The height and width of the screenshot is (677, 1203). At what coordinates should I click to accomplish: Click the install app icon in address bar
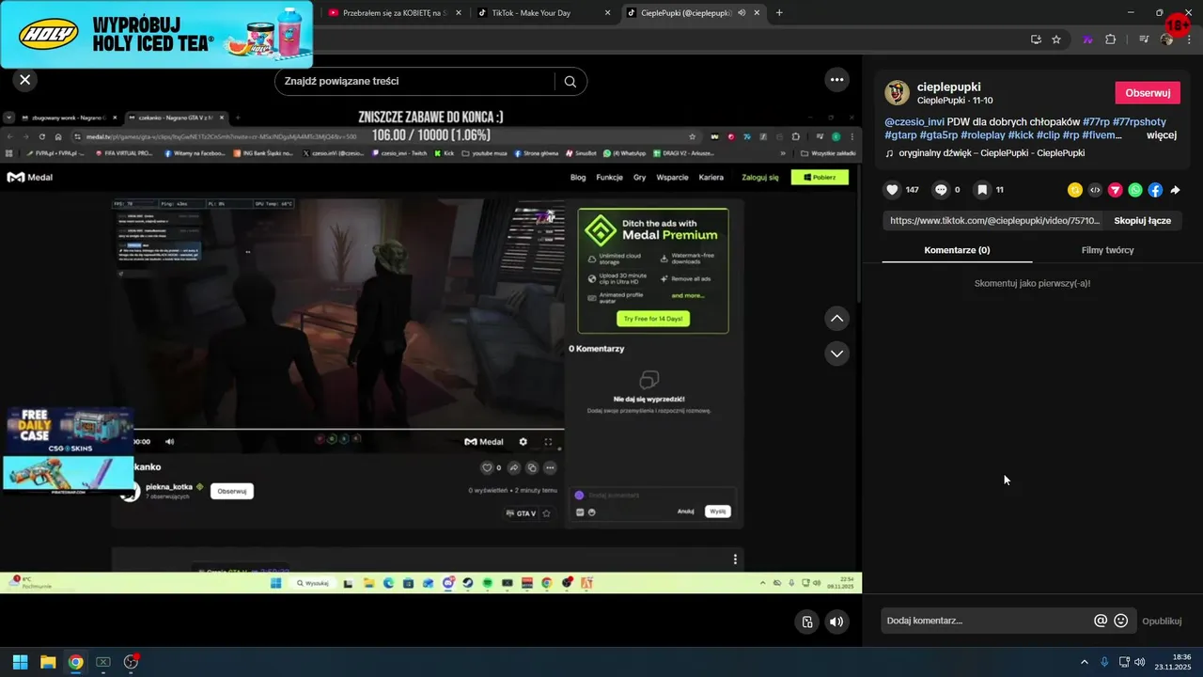click(x=1036, y=39)
